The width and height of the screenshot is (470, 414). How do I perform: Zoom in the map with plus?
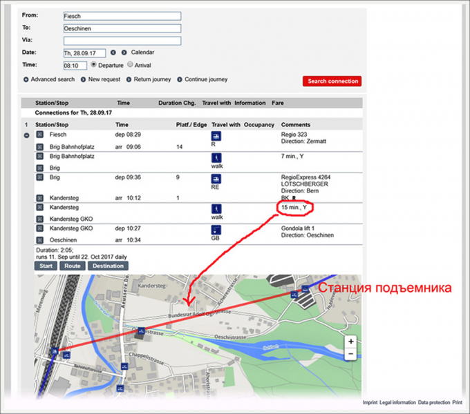[350, 342]
